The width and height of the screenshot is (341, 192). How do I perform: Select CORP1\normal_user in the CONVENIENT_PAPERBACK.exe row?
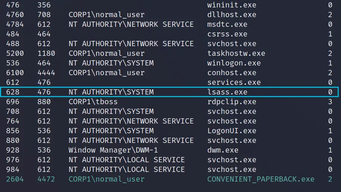point(107,179)
